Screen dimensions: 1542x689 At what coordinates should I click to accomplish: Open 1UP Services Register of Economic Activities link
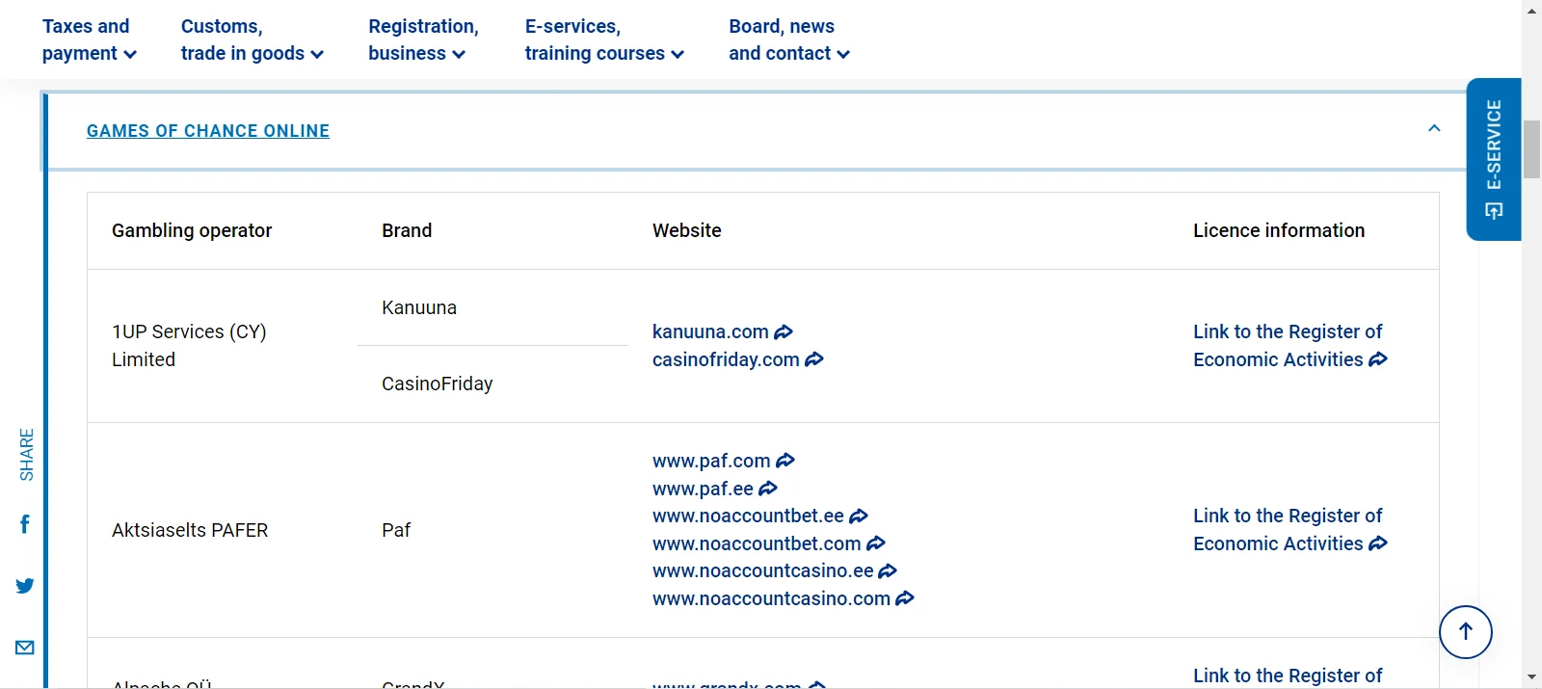click(1289, 345)
